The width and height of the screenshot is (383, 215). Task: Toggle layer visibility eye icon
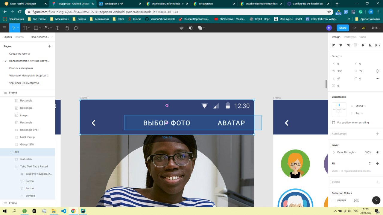point(377,152)
